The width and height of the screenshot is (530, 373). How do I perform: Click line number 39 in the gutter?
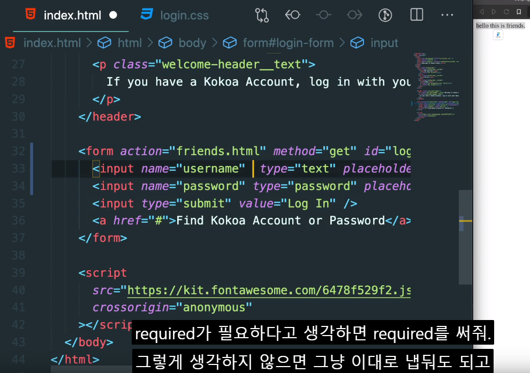pyautogui.click(x=18, y=272)
